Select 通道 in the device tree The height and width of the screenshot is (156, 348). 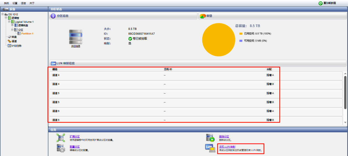(14, 41)
